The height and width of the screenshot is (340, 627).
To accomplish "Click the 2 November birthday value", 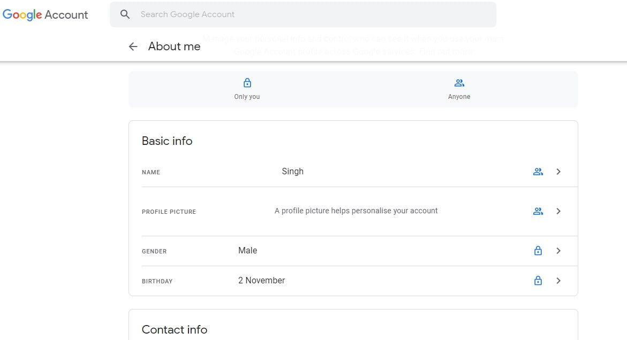I will click(x=261, y=281).
